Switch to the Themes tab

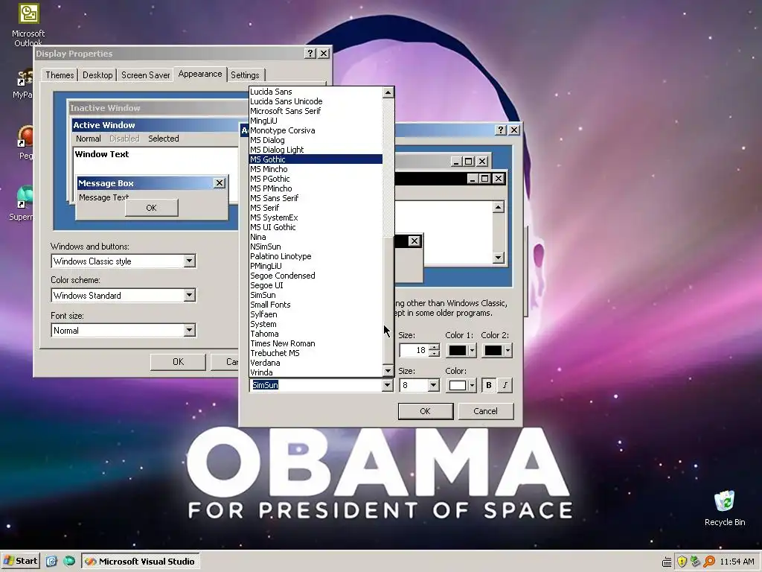60,75
